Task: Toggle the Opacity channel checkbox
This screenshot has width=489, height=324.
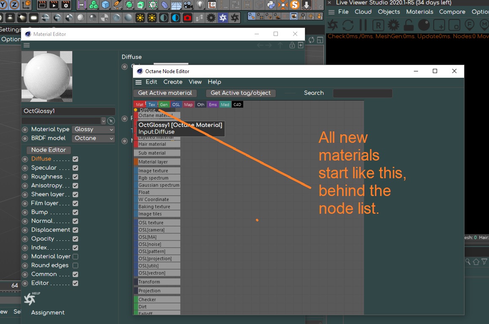Action: (75, 239)
